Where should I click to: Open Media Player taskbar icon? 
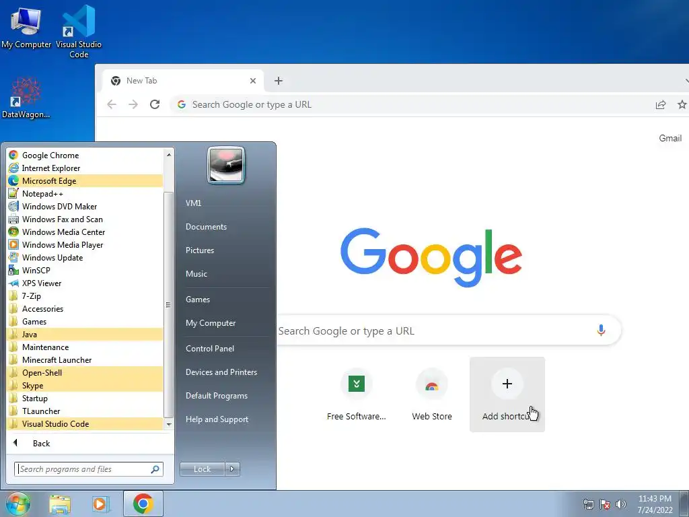tap(100, 504)
